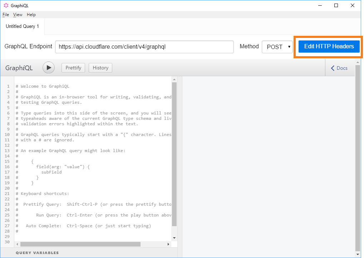Open the View menu
364x258 pixels.
(x=18, y=14)
